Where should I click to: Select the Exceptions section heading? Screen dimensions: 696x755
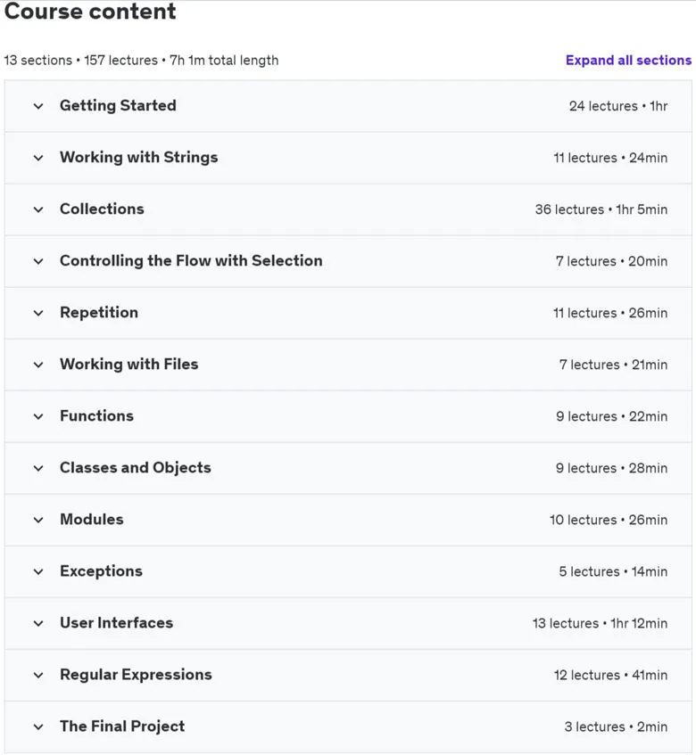point(101,571)
